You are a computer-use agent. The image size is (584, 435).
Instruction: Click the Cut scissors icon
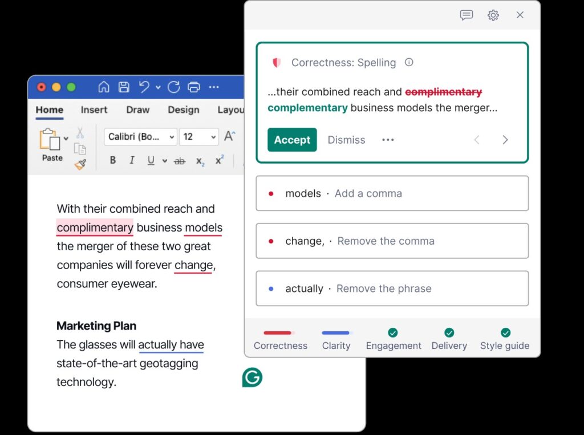click(x=80, y=133)
